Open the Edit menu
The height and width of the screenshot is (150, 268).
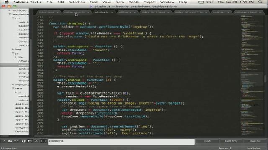tap(61, 2)
